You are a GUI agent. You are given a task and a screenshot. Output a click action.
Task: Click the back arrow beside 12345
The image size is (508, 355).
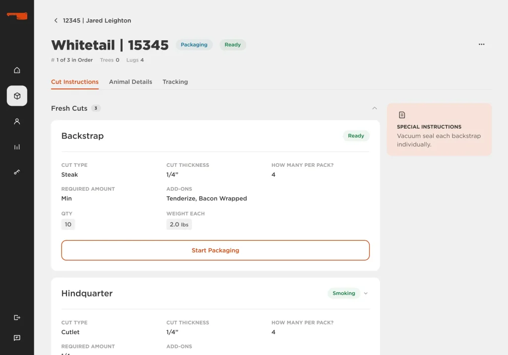point(56,20)
